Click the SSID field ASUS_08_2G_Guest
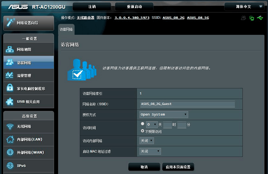268x174 pixels. click(x=187, y=104)
